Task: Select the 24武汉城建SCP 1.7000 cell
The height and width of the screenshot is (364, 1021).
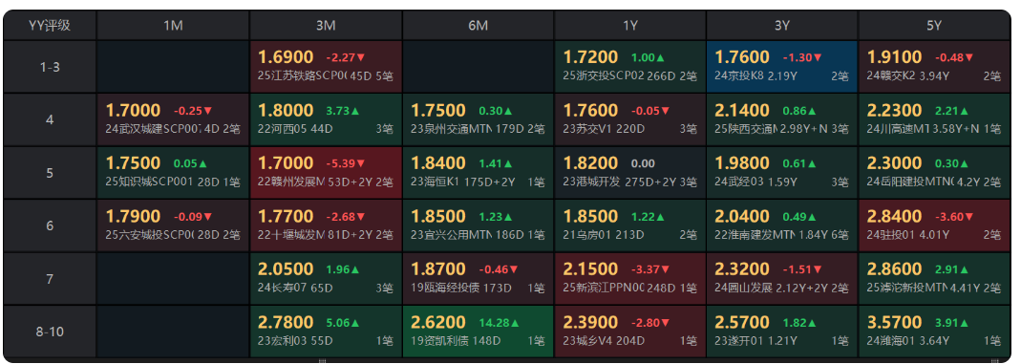Action: (x=173, y=119)
